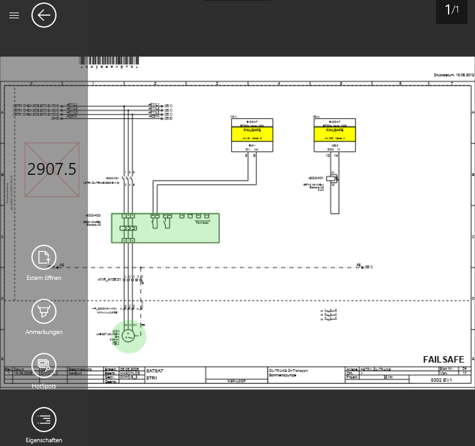Click the Extern öffnen document icon
Image resolution: width=475 pixels, height=446 pixels.
point(44,257)
